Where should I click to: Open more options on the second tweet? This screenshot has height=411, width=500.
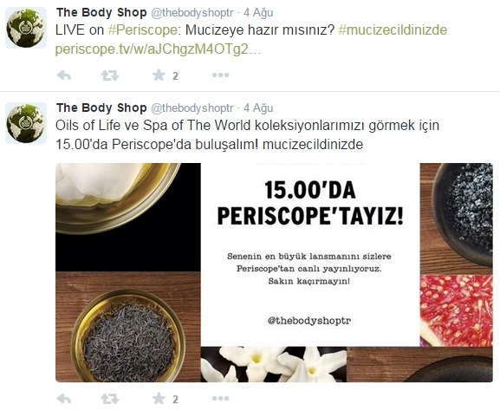click(221, 398)
